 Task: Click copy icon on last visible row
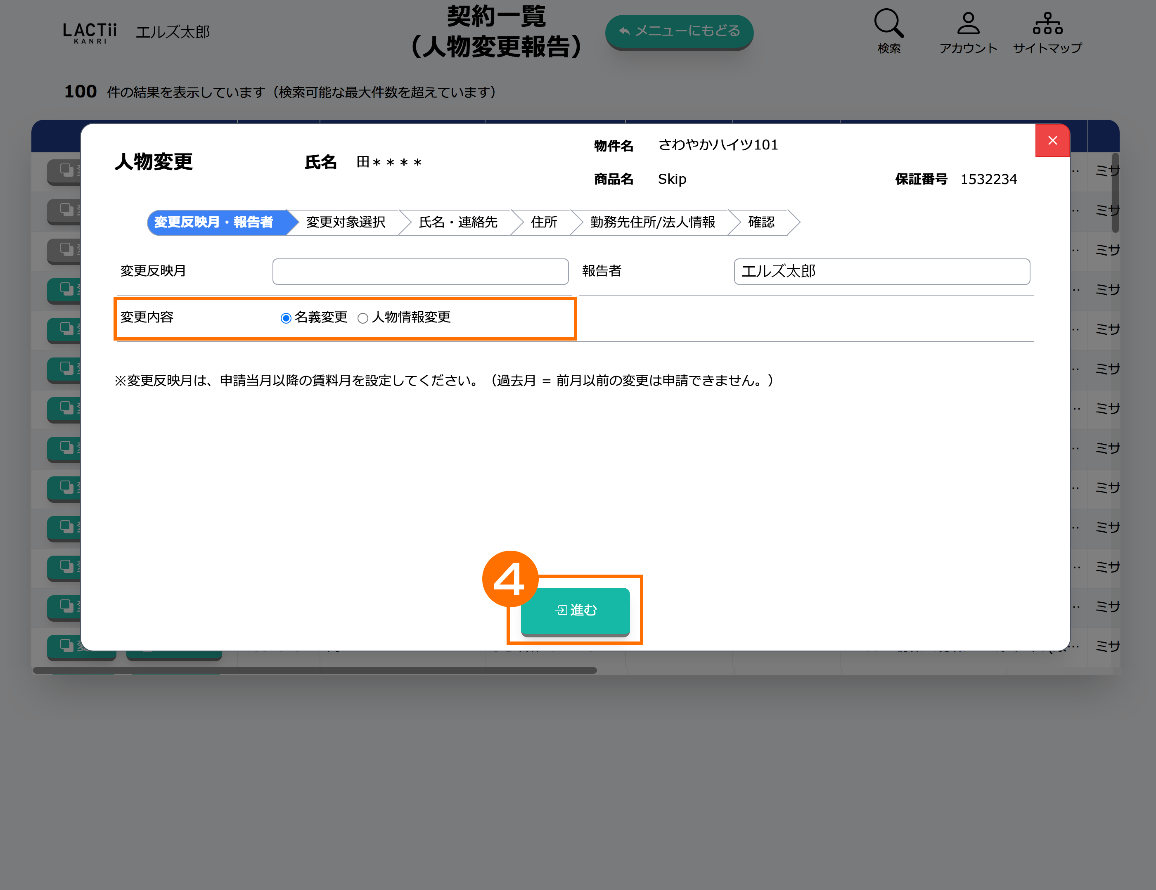coord(66,646)
